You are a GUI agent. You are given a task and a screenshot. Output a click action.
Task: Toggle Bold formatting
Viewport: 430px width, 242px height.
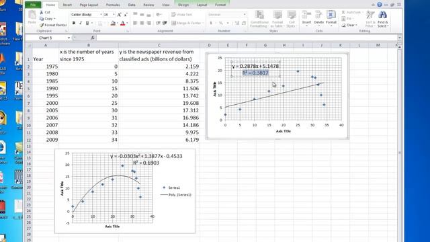[74, 24]
